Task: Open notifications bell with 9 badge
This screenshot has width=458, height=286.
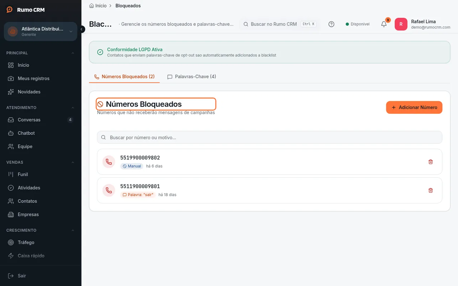Action: click(384, 24)
